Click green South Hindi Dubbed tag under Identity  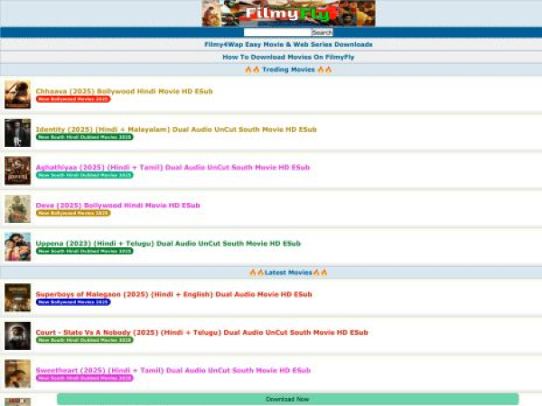click(85, 137)
